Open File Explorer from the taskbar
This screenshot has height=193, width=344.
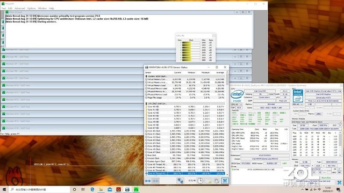101,189
